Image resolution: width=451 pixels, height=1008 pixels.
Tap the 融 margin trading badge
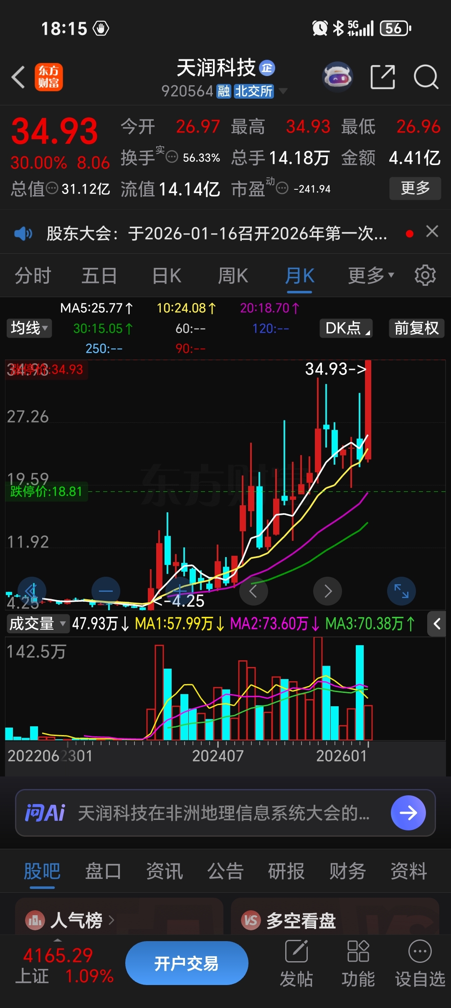(x=224, y=91)
